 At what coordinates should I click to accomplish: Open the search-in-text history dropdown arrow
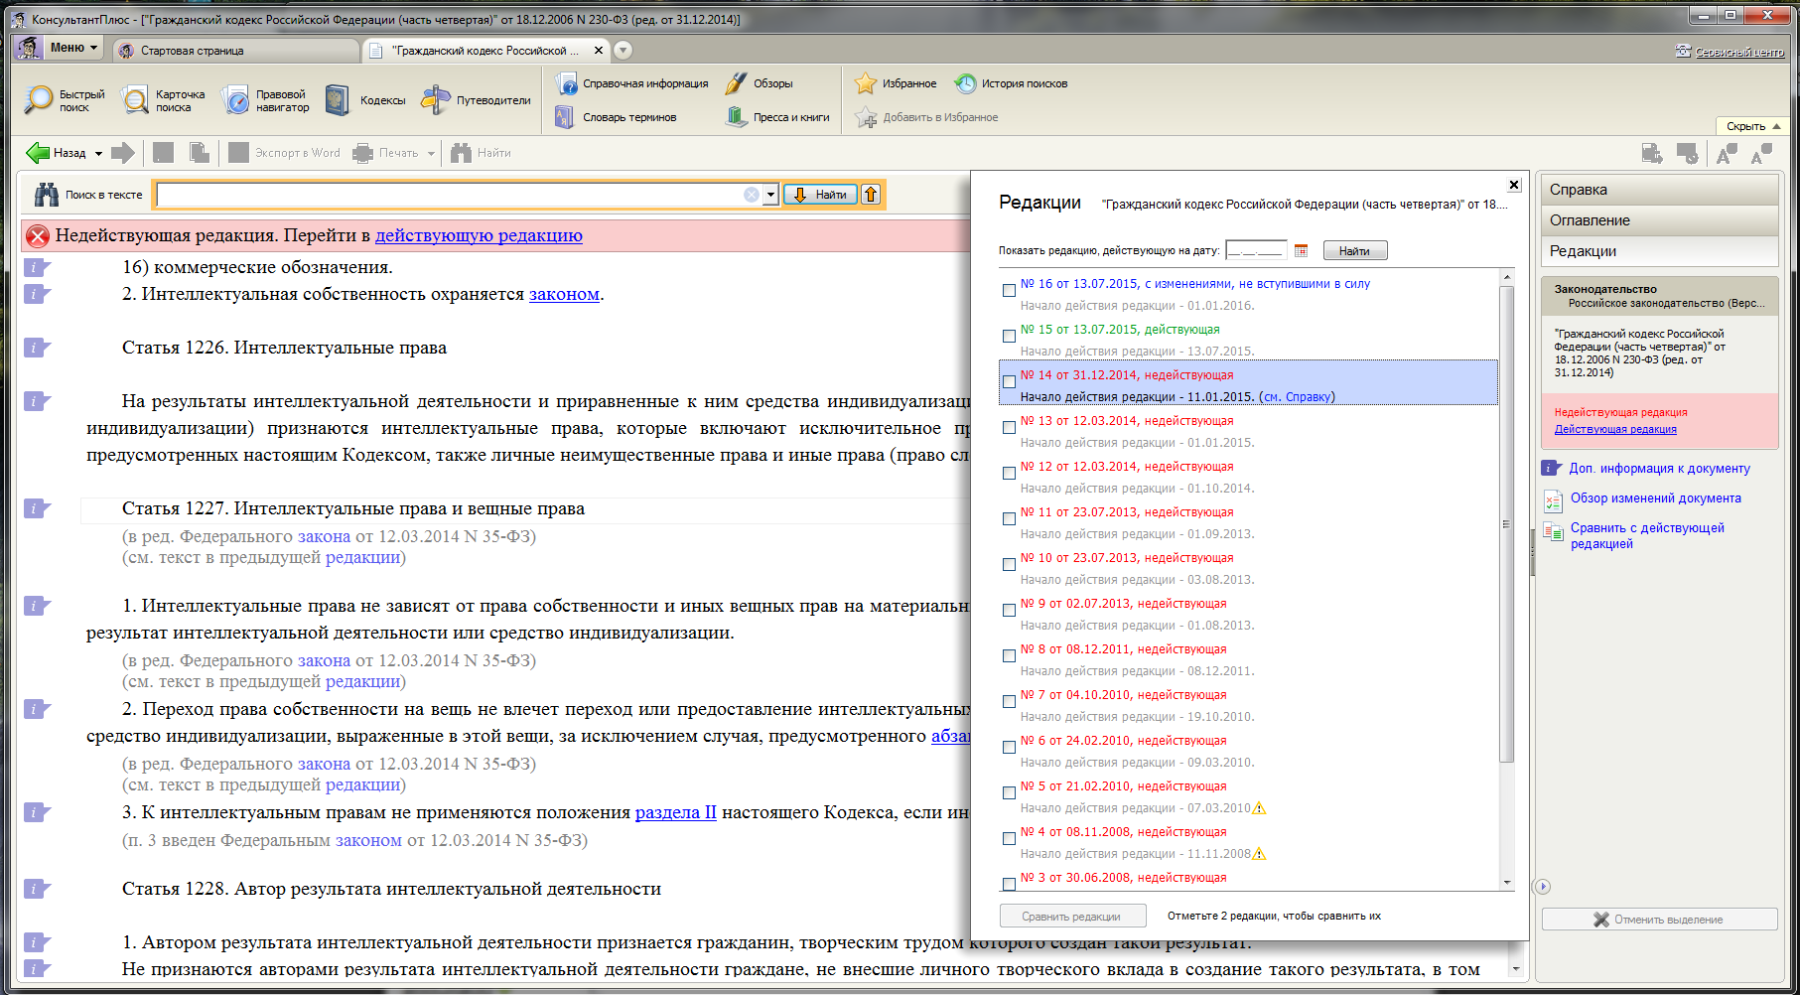770,196
